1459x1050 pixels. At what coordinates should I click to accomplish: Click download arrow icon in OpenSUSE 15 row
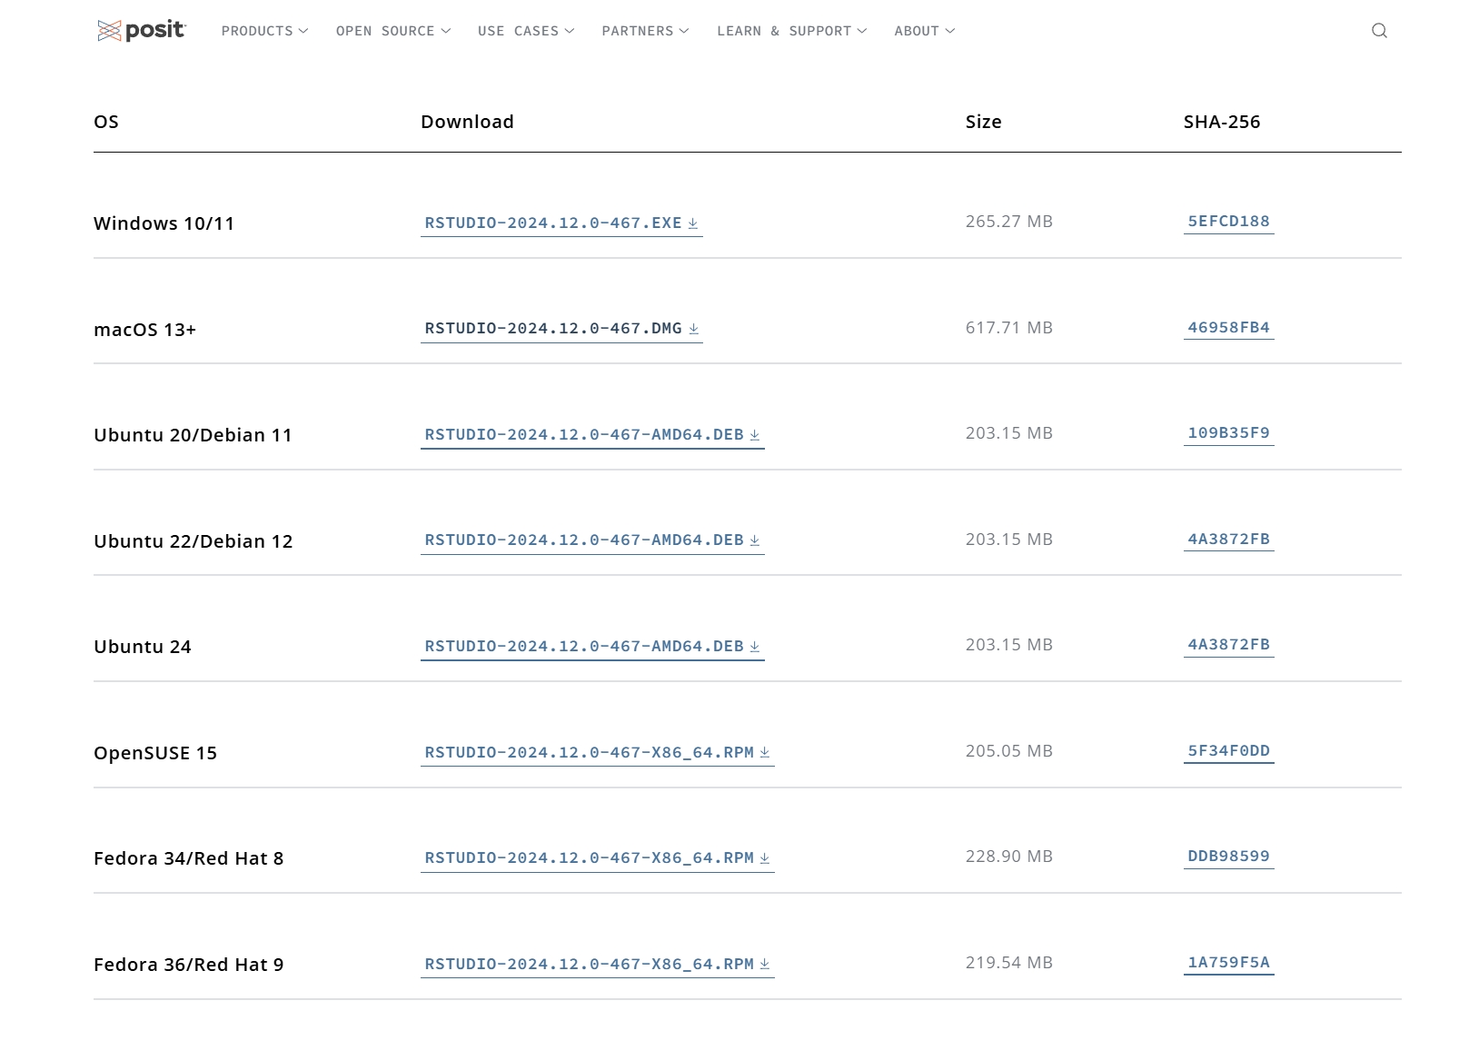point(765,753)
